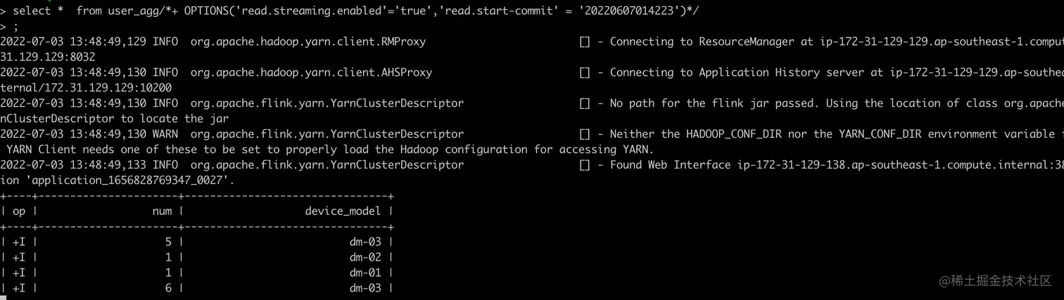Click the AHSProxy class name in the log
Screen dimensions: 1064x300
(312, 72)
